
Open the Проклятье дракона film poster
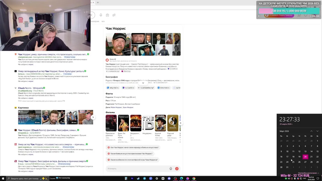(111, 123)
